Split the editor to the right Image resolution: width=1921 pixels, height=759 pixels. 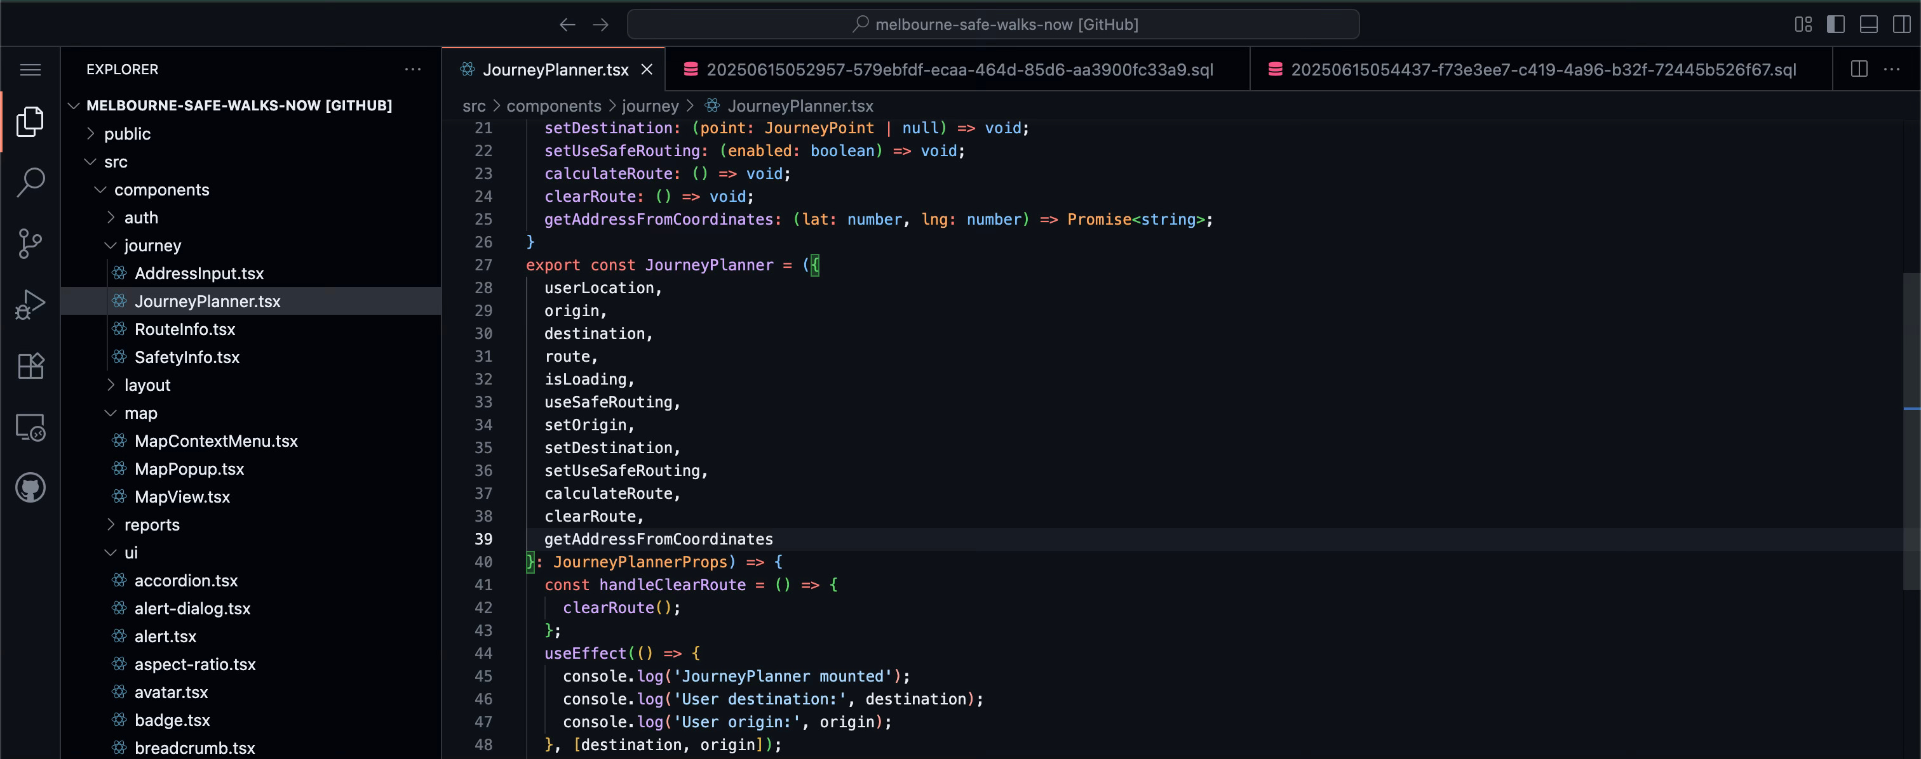click(1859, 69)
